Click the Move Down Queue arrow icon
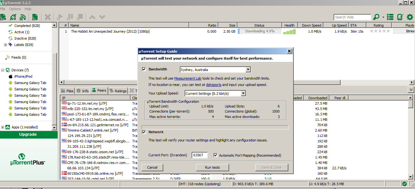The height and width of the screenshot is (189, 415). (x=102, y=17)
